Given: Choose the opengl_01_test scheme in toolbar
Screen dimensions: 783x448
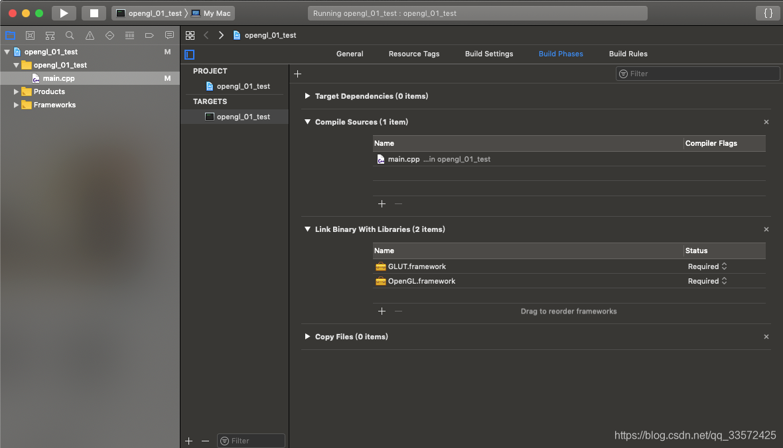Looking at the screenshot, I should [149, 13].
